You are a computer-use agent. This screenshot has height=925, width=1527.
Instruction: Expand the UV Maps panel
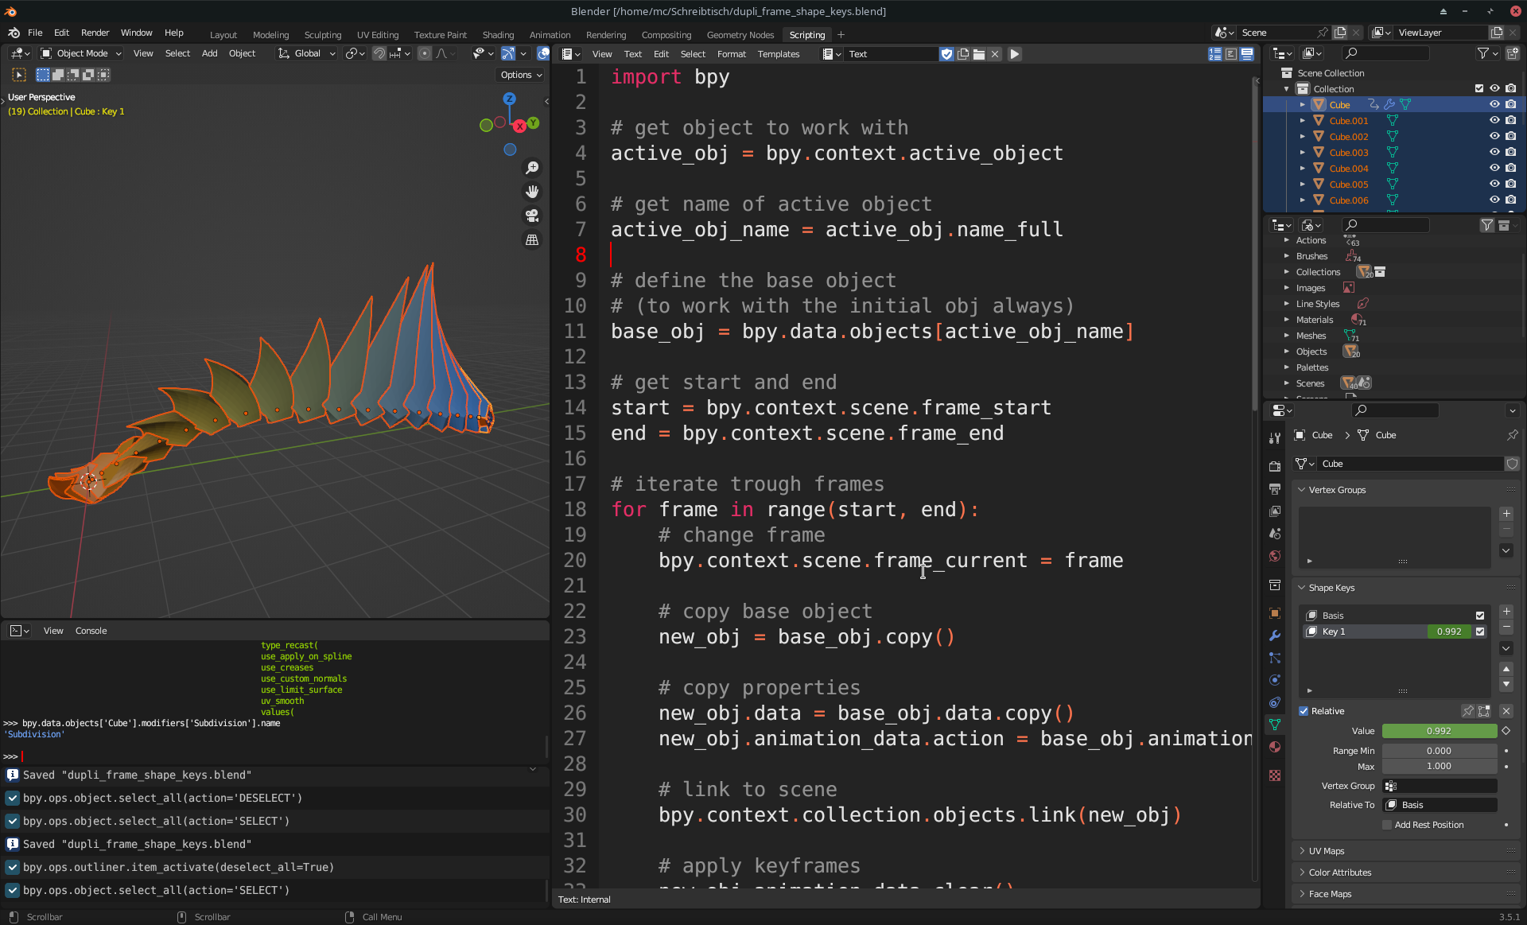pyautogui.click(x=1327, y=851)
